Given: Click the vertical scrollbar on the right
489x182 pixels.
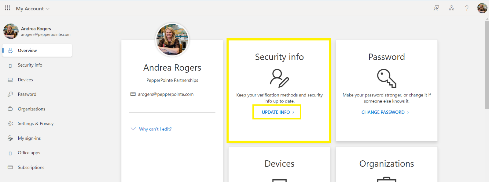Looking at the screenshot, I should [487, 65].
